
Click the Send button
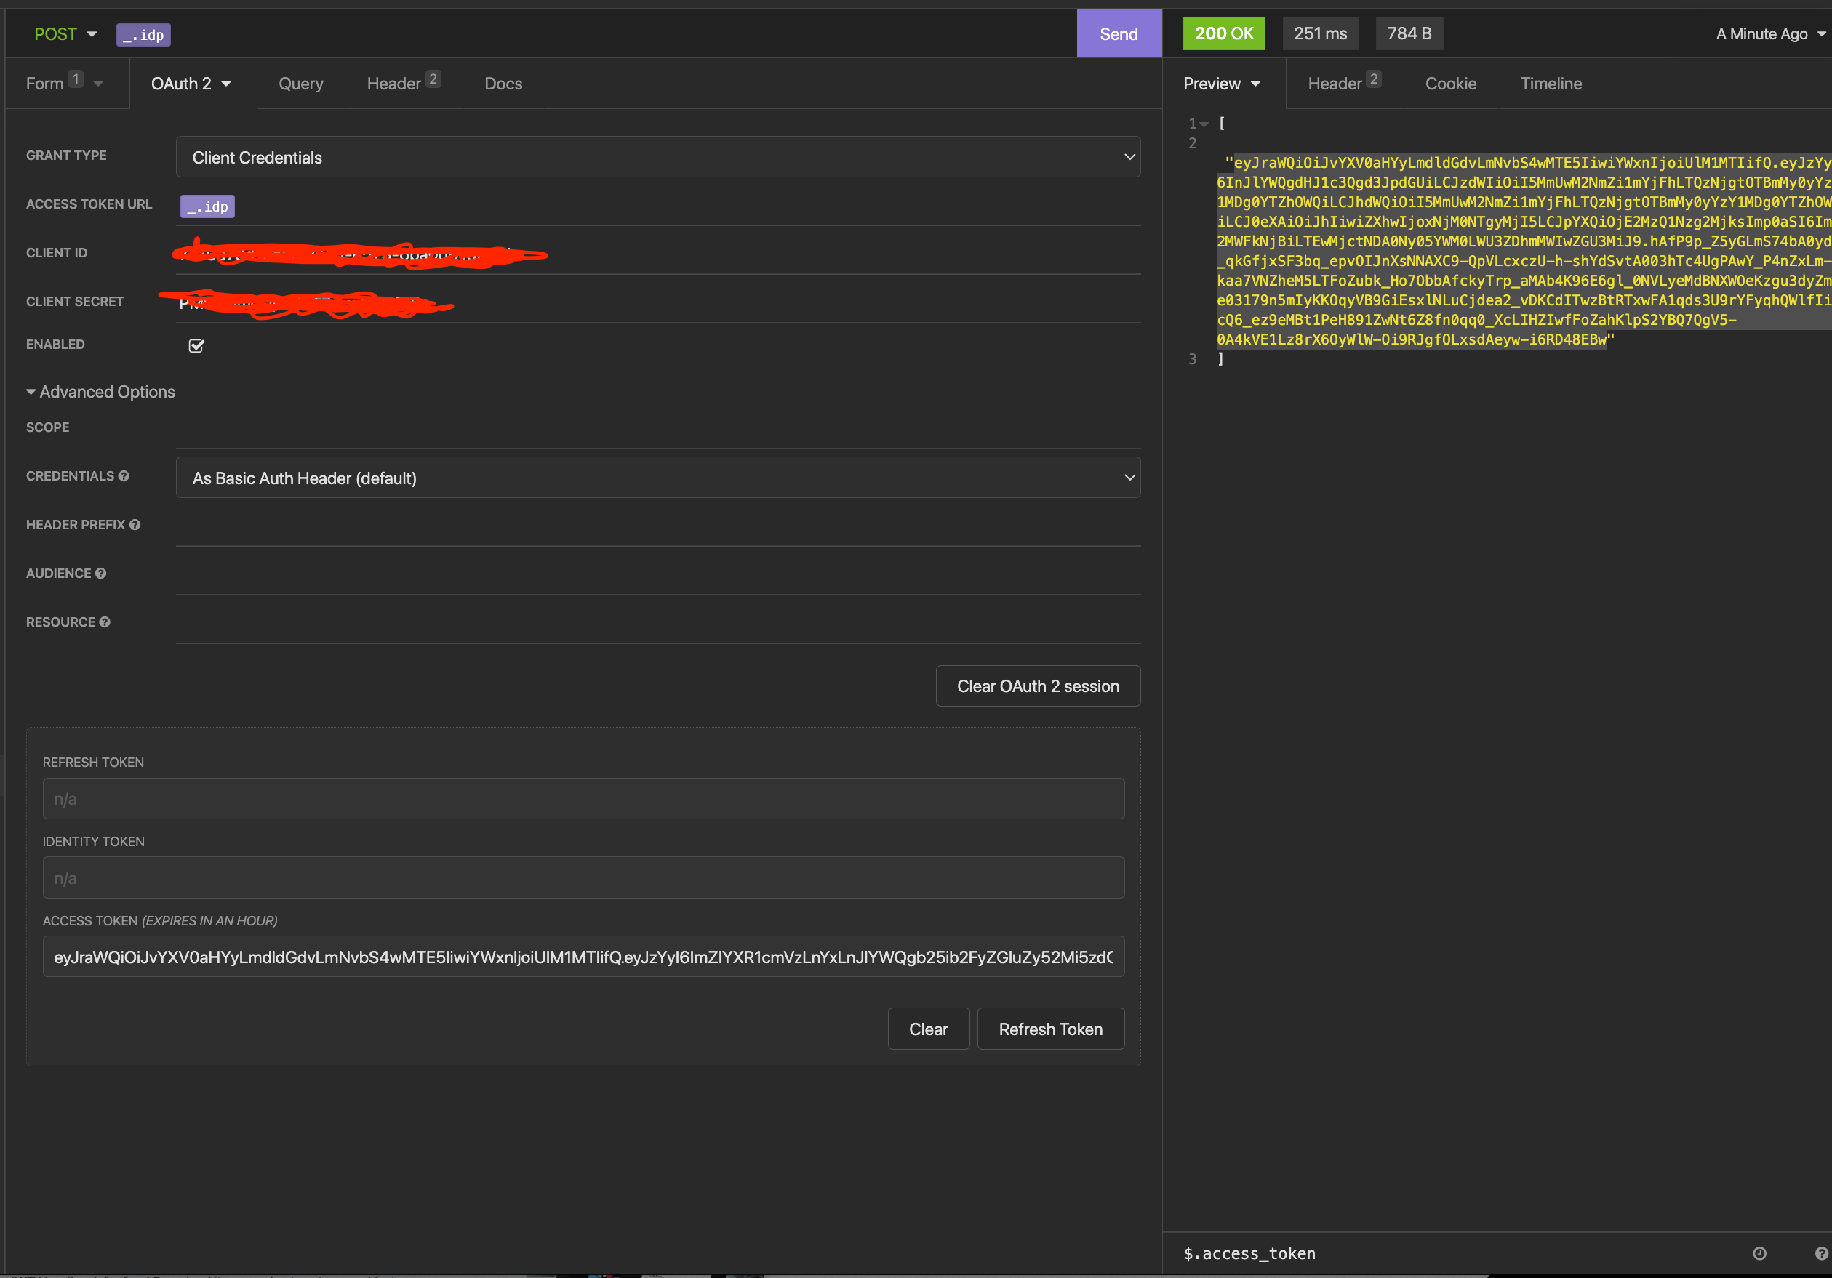click(1118, 33)
